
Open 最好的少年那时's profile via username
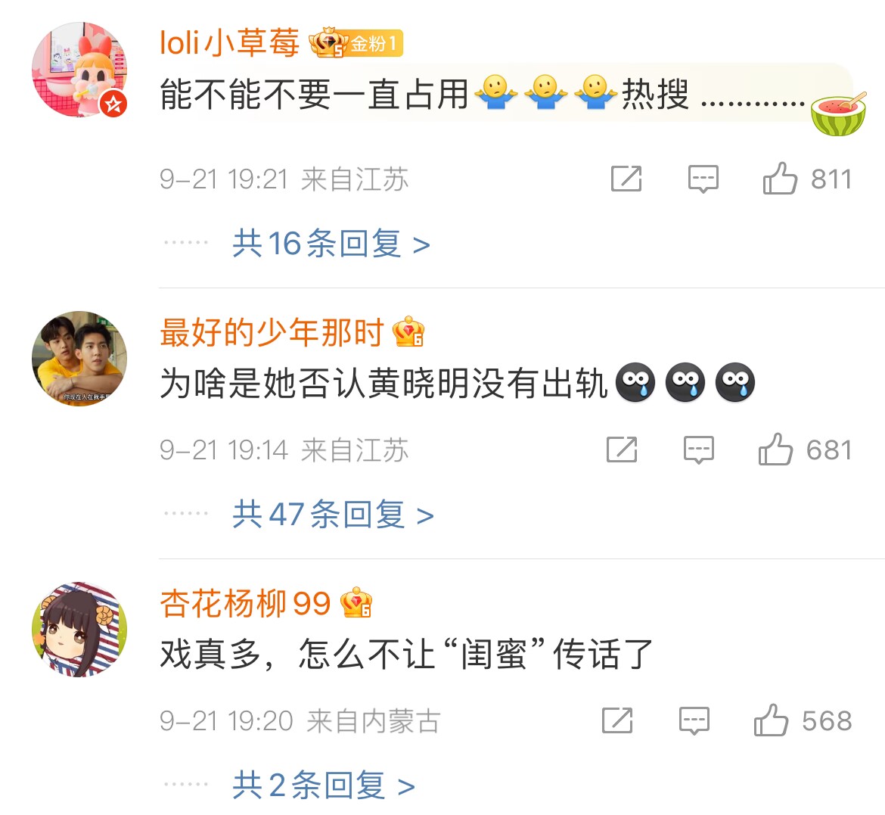272,332
